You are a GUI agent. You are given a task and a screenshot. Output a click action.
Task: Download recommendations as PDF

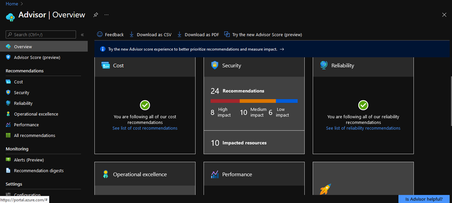198,34
